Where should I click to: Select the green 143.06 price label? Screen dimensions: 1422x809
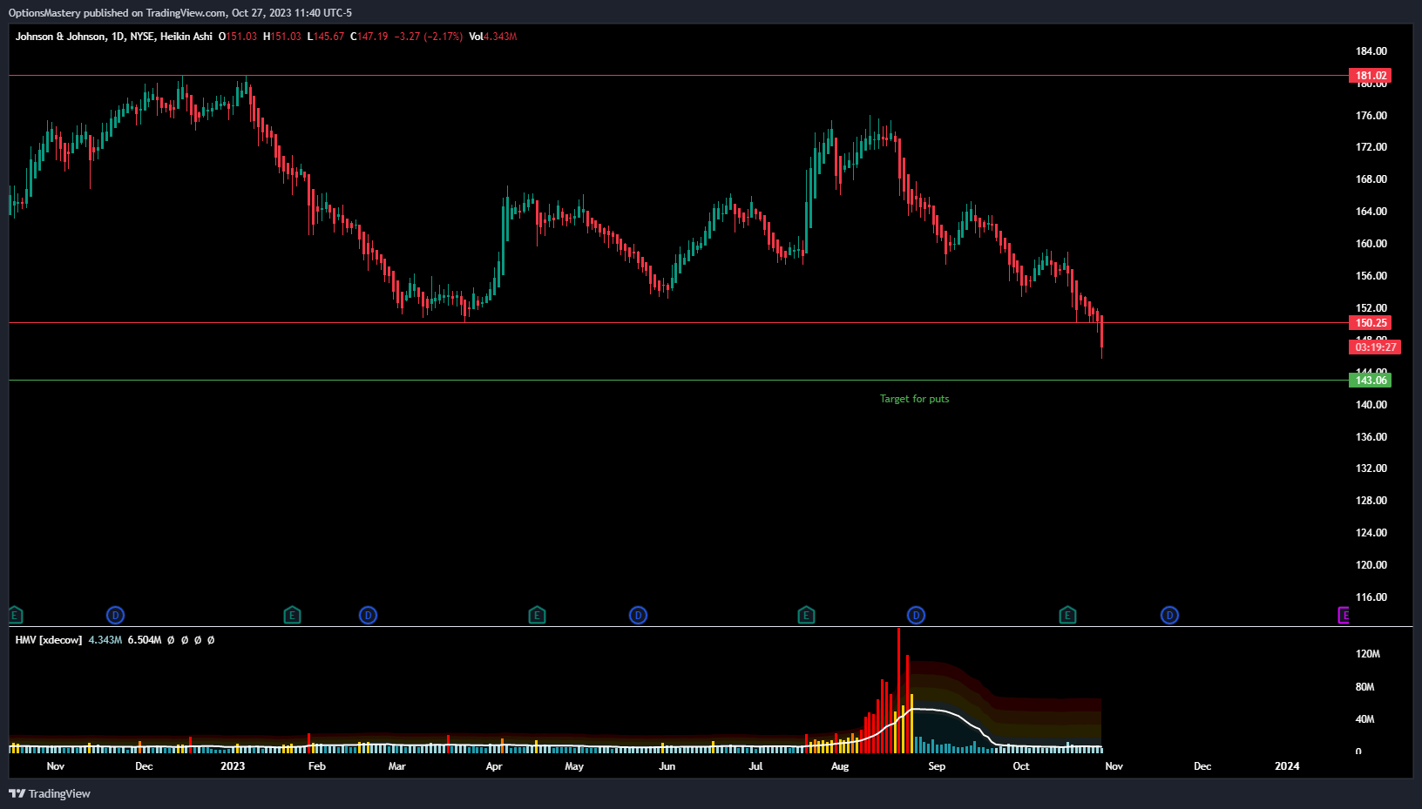[1371, 381]
